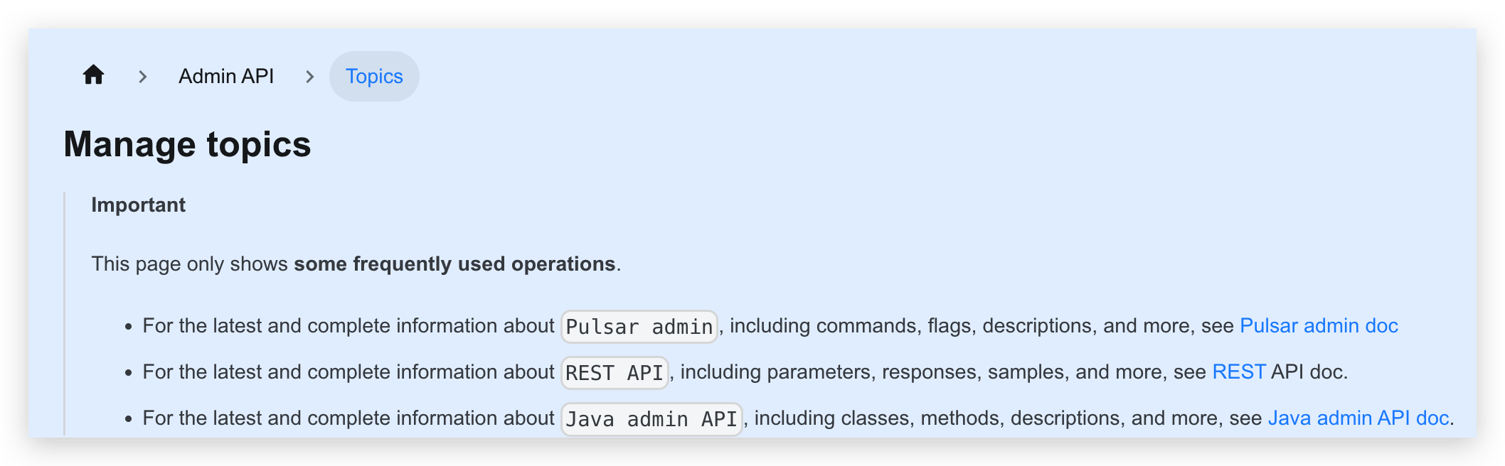
Task: Click the vertical bar of the Important callout
Action: (x=65, y=305)
